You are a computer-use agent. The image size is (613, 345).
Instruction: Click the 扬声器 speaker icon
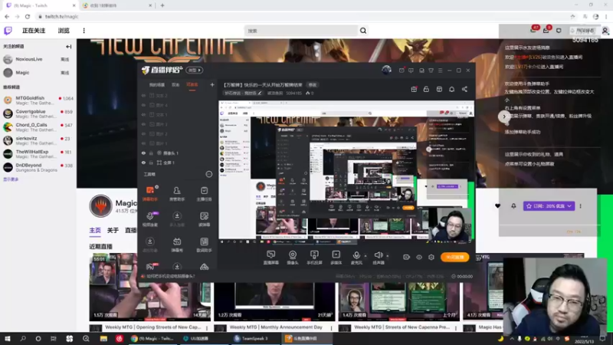[x=378, y=255]
